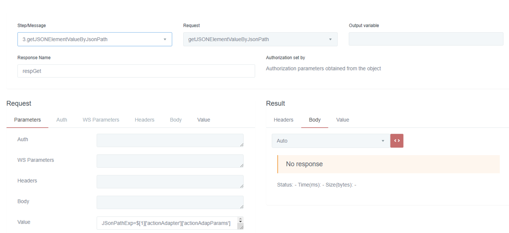Viewport: 509px width, 233px height.
Task: Switch to Request Parameters tab
Action: (27, 120)
